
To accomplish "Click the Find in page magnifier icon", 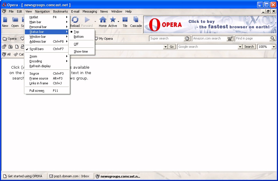I will 273,39.
